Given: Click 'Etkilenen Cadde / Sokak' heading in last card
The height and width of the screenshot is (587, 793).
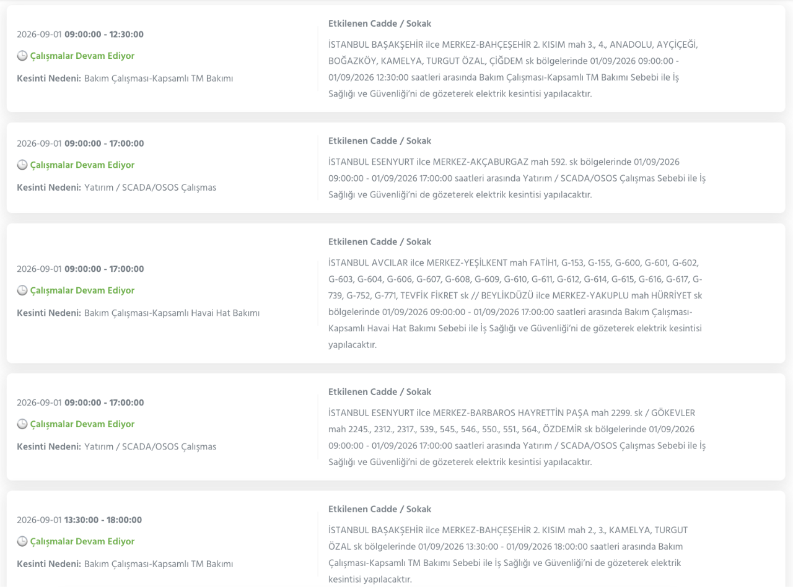Looking at the screenshot, I should 380,509.
